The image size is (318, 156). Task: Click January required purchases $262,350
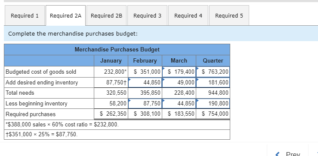(x=111, y=114)
